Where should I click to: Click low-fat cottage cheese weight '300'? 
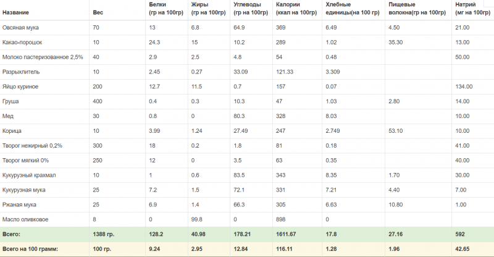[98, 146]
